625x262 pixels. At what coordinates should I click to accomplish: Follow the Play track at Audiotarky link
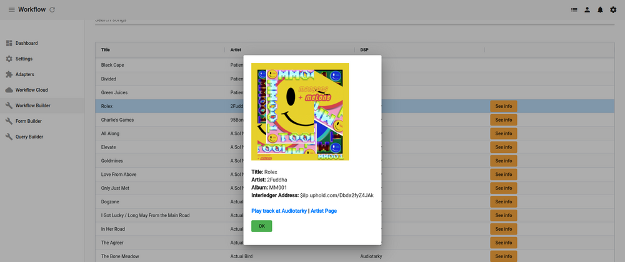pyautogui.click(x=279, y=211)
